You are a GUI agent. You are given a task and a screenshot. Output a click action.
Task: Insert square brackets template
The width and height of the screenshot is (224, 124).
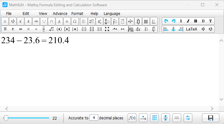tap(67, 29)
